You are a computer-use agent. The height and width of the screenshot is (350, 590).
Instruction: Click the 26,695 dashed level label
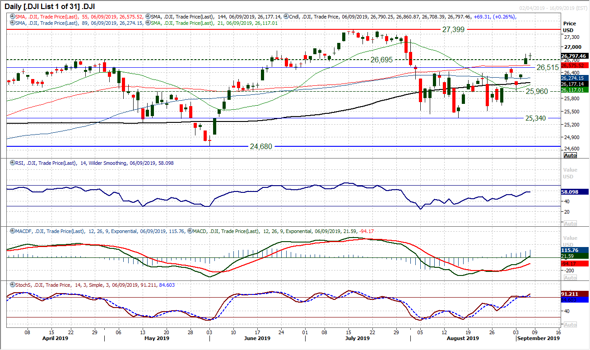(x=381, y=60)
